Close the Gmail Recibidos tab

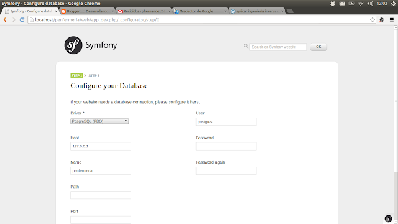pyautogui.click(x=169, y=11)
